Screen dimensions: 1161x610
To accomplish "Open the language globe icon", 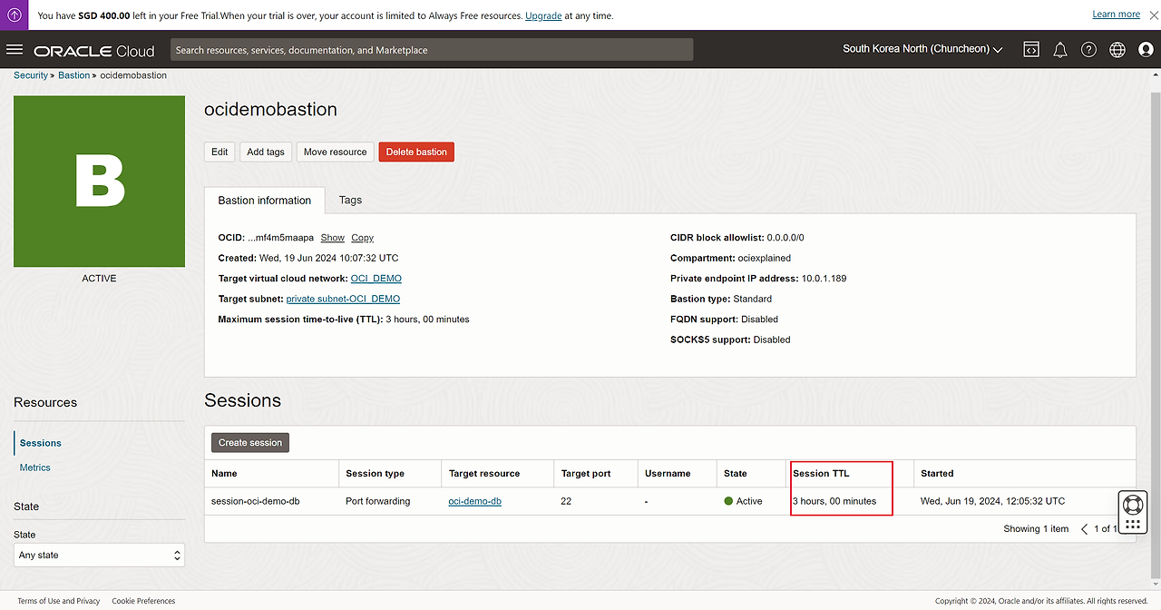I will click(1117, 50).
